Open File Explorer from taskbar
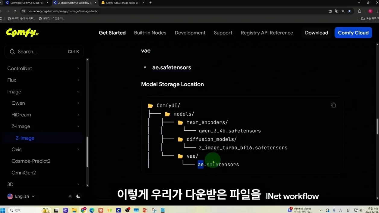This screenshot has height=213, width=379. click(74, 210)
